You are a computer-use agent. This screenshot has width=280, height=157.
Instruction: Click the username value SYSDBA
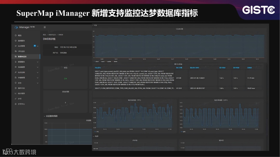coord(64,53)
